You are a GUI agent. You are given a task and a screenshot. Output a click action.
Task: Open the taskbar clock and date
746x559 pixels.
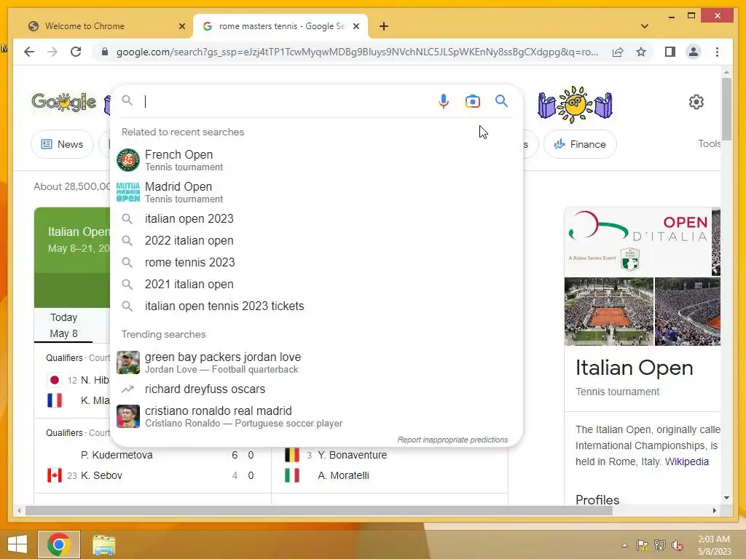pos(714,545)
